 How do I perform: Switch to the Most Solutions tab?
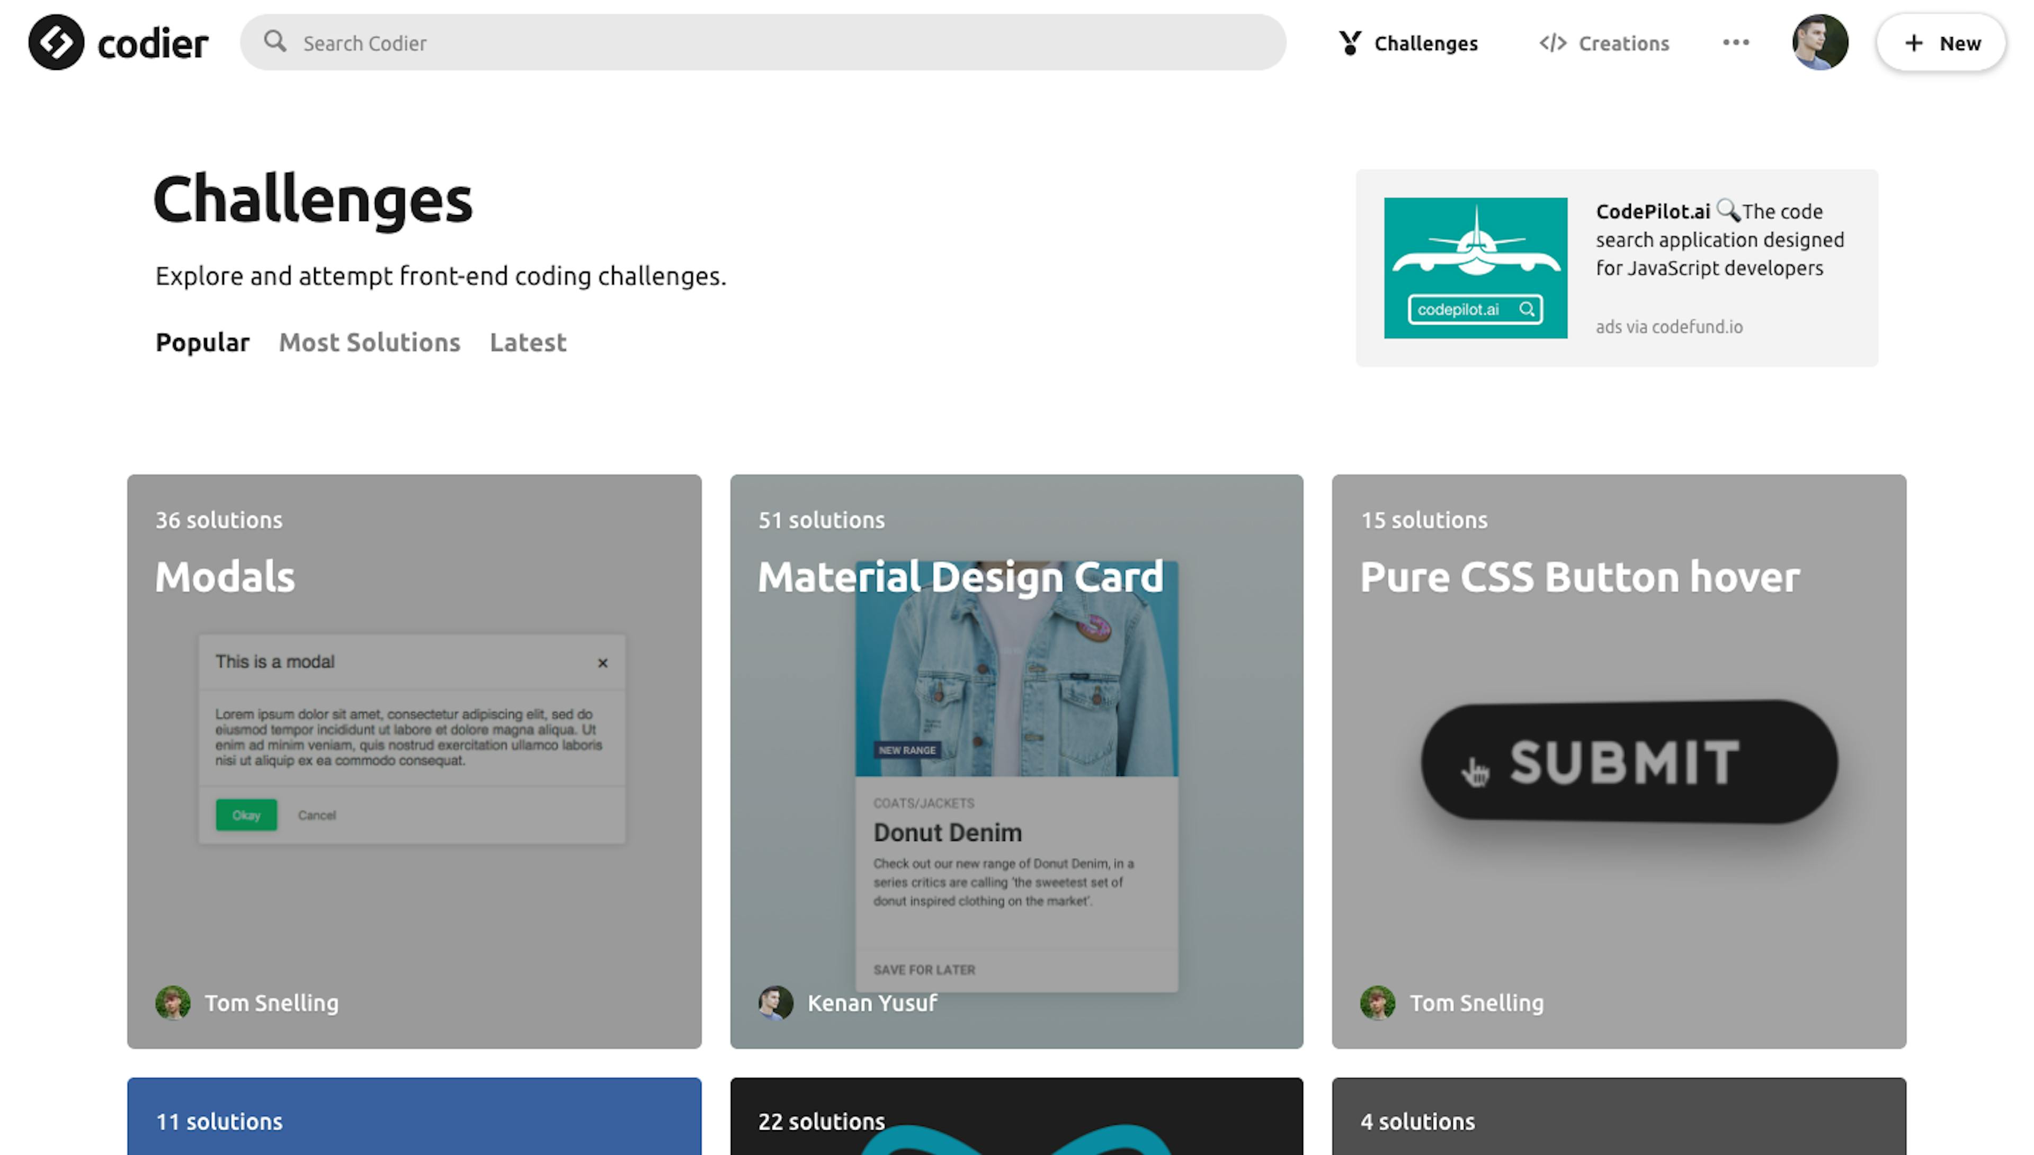tap(369, 343)
